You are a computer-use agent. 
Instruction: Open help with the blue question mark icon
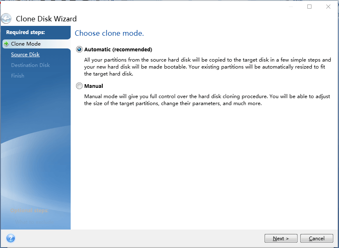[x=11, y=239]
